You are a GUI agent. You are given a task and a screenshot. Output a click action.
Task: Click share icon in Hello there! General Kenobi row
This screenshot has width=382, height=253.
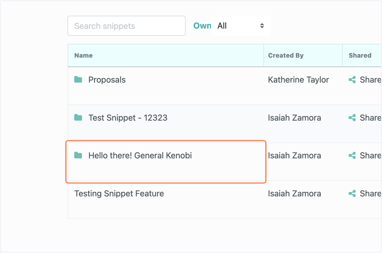tap(352, 156)
